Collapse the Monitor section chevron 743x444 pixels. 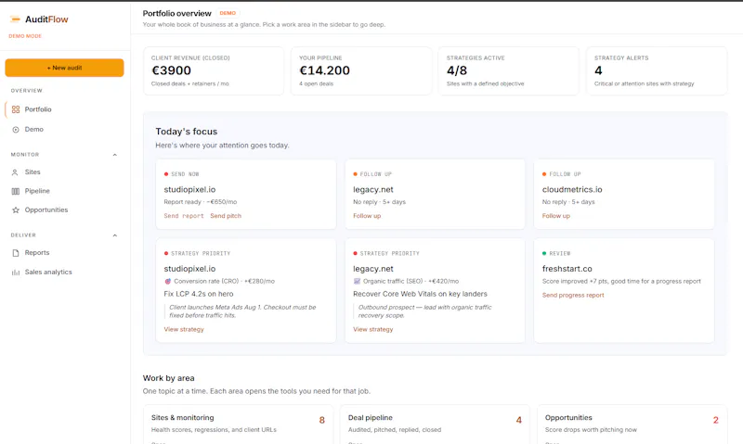pos(114,155)
